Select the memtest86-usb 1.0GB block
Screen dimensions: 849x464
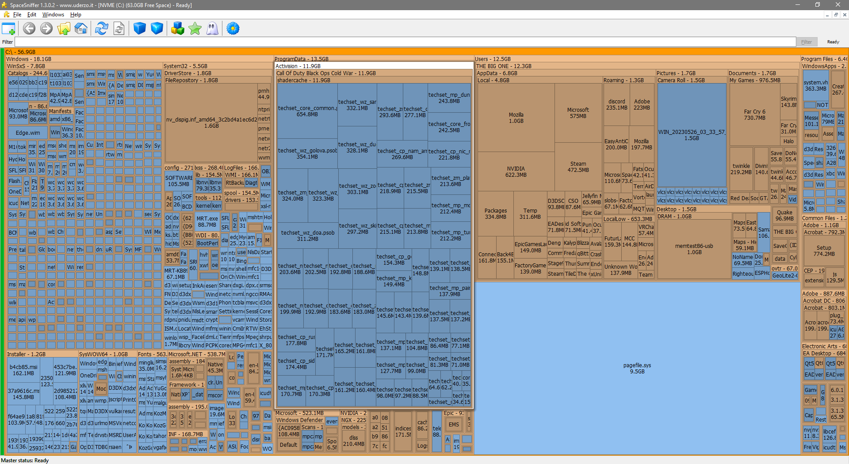coord(694,249)
